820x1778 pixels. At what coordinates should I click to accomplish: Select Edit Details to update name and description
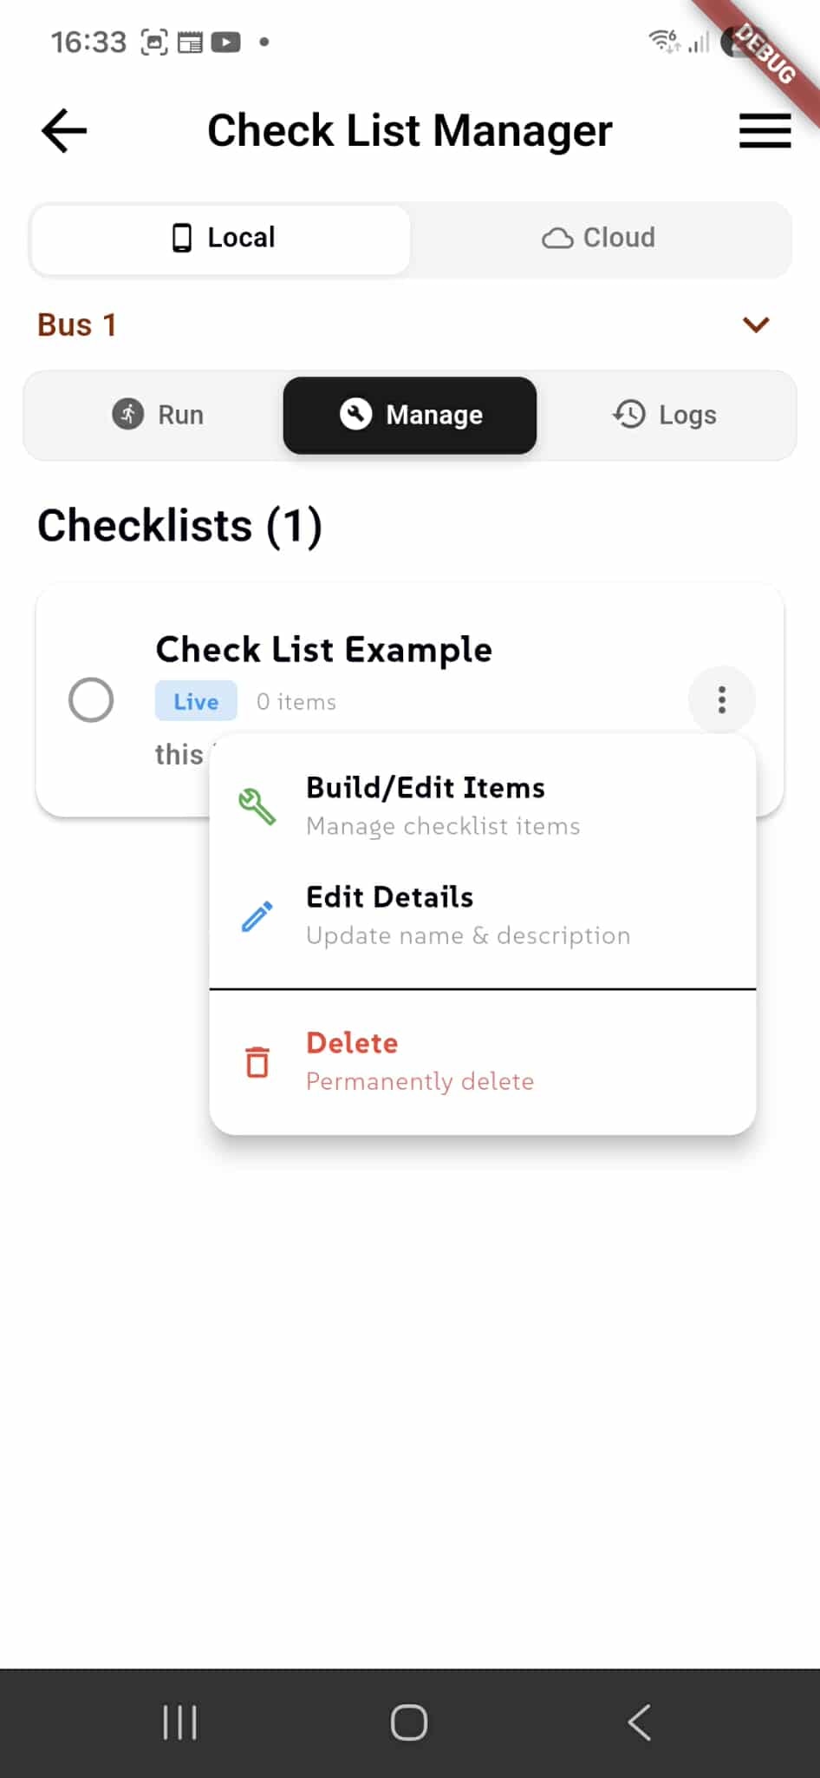point(390,897)
